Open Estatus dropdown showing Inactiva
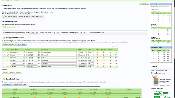Image resolution: width=175 pixels, height=98 pixels. [x=82, y=52]
